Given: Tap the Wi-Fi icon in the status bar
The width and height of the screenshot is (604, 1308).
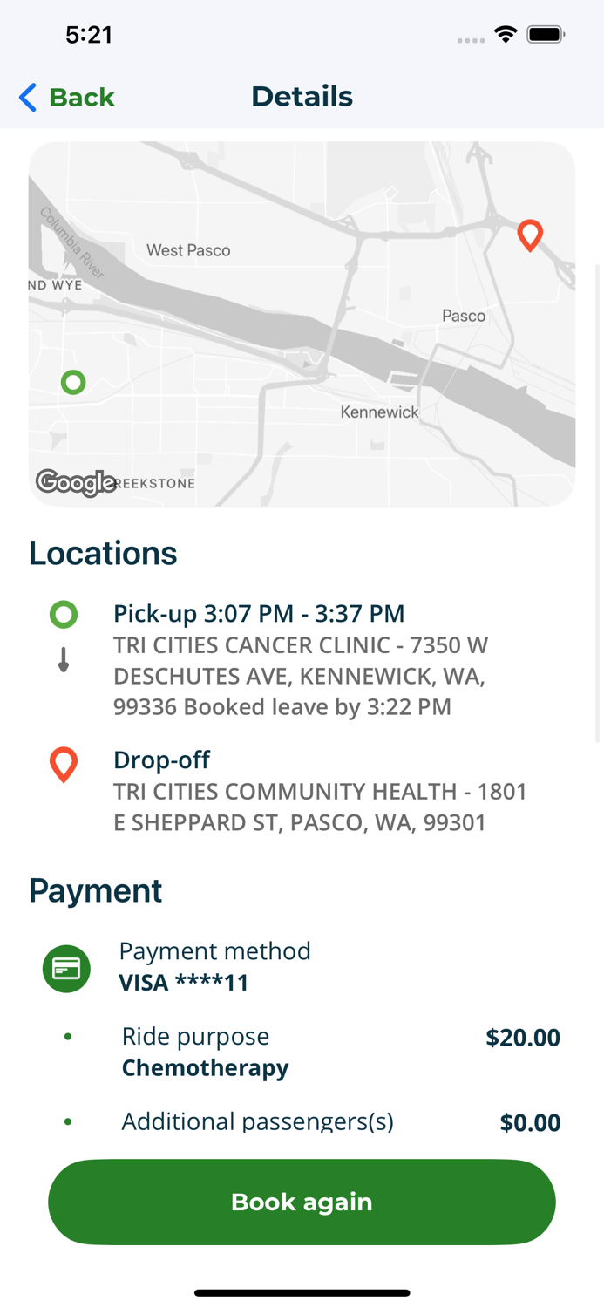Looking at the screenshot, I should 507,34.
